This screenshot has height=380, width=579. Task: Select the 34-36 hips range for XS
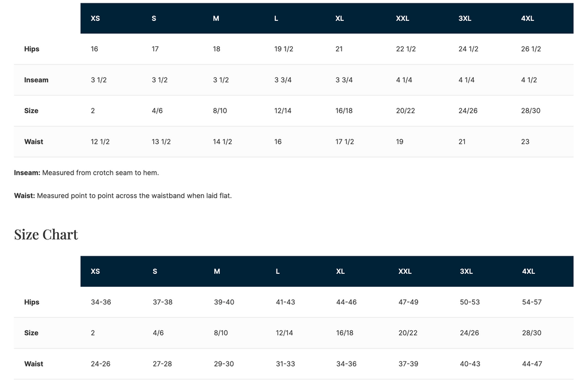(101, 302)
